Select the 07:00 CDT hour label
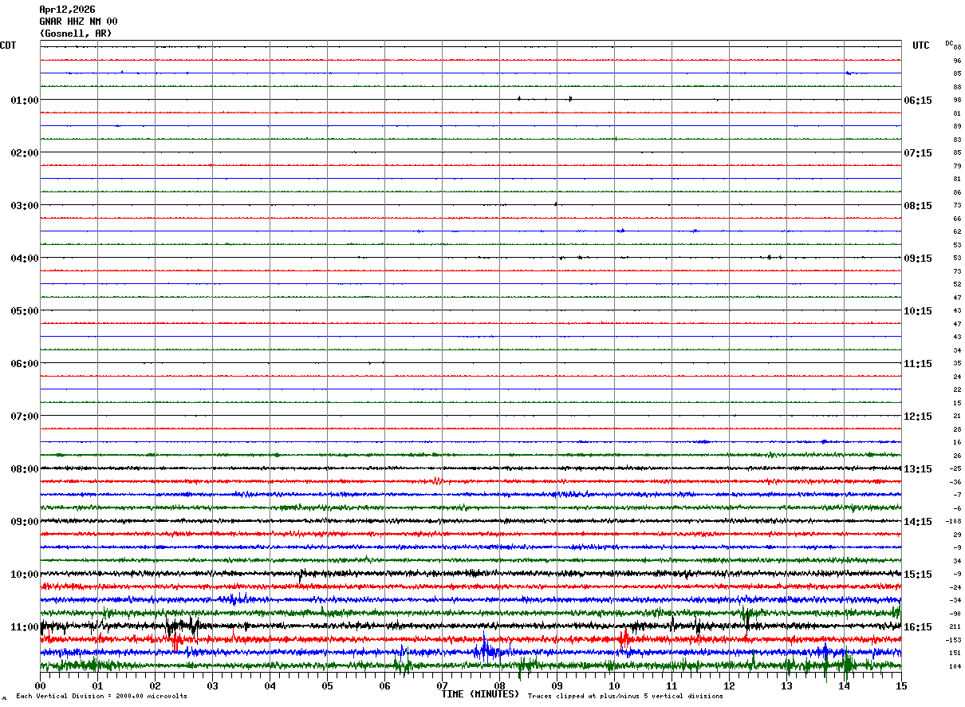The width and height of the screenshot is (965, 707). (25, 417)
